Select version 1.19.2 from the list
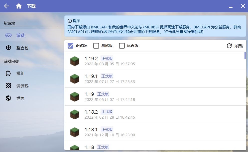This screenshot has height=152, width=248. tap(154, 61)
